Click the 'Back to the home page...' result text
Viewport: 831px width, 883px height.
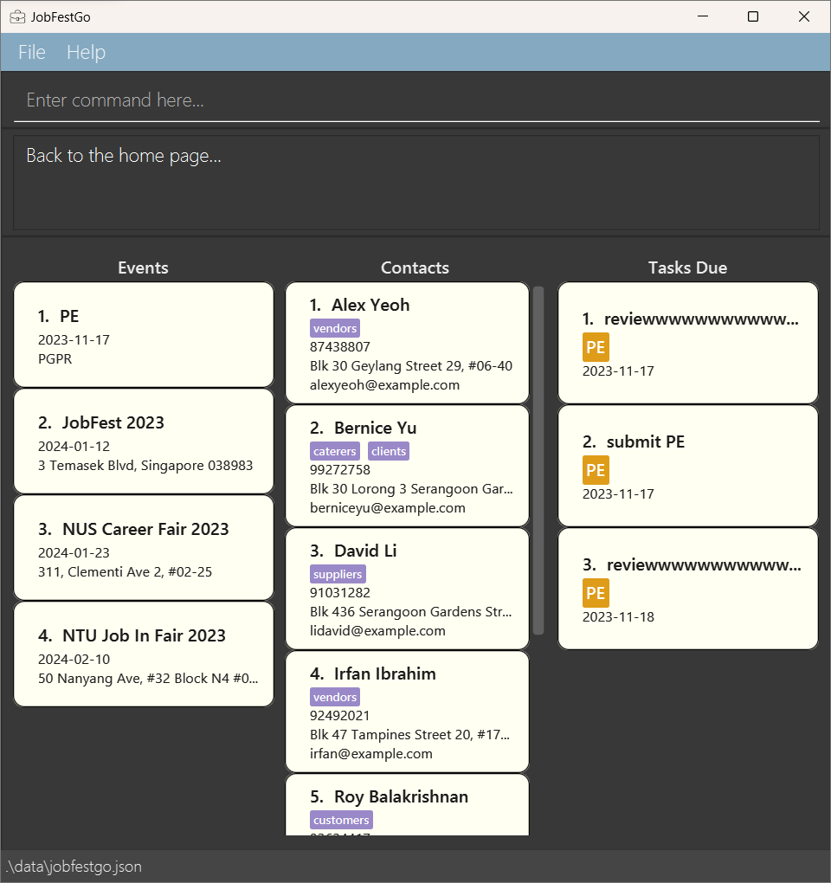click(124, 156)
